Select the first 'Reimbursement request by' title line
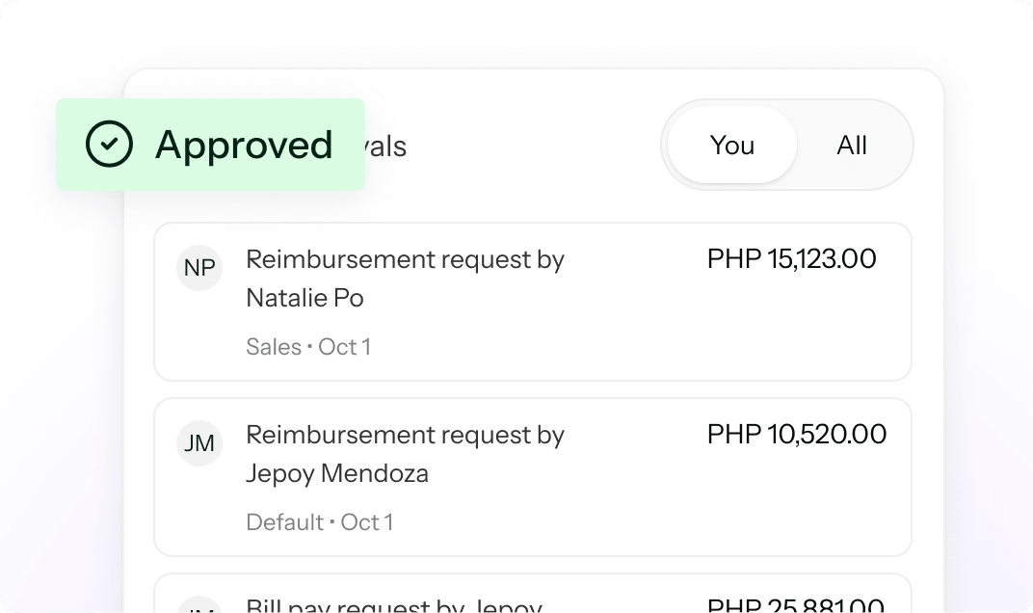 point(405,259)
